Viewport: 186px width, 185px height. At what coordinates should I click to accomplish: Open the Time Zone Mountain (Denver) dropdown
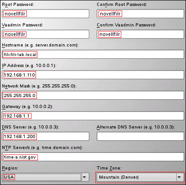coord(140,177)
